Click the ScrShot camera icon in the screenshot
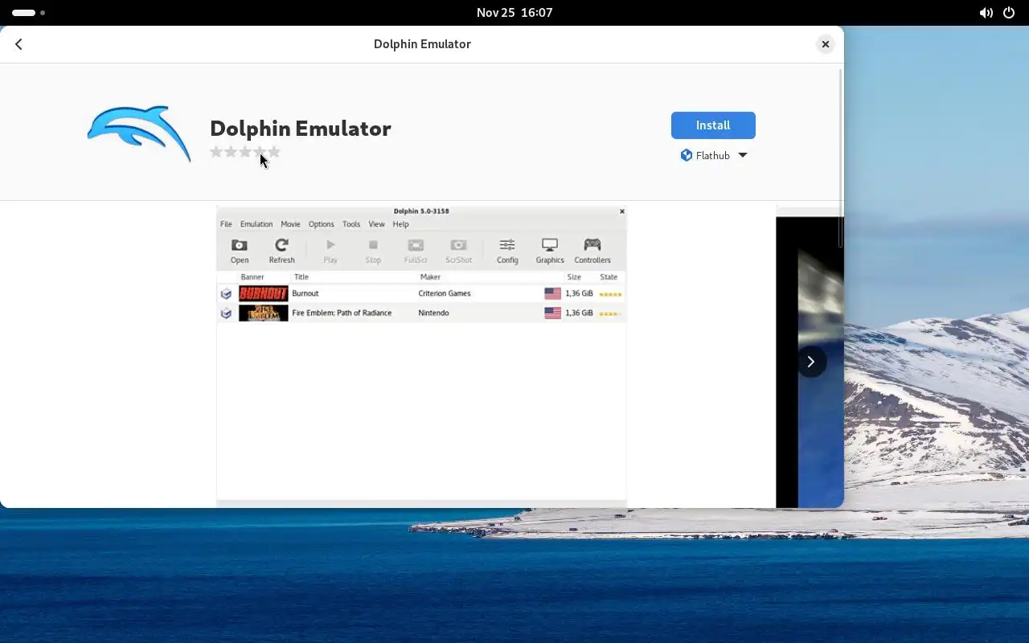This screenshot has width=1029, height=643. (x=458, y=245)
